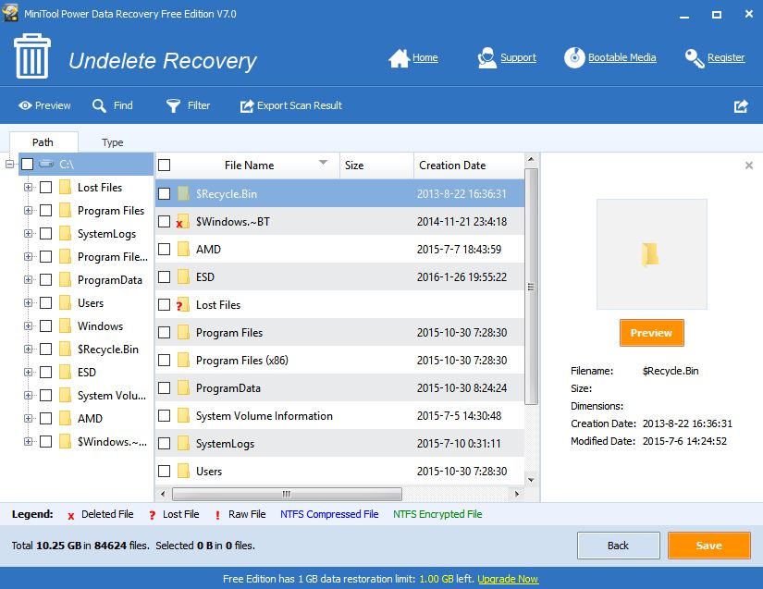Open the Support link
Screen dimensions: 763x589
[518, 57]
